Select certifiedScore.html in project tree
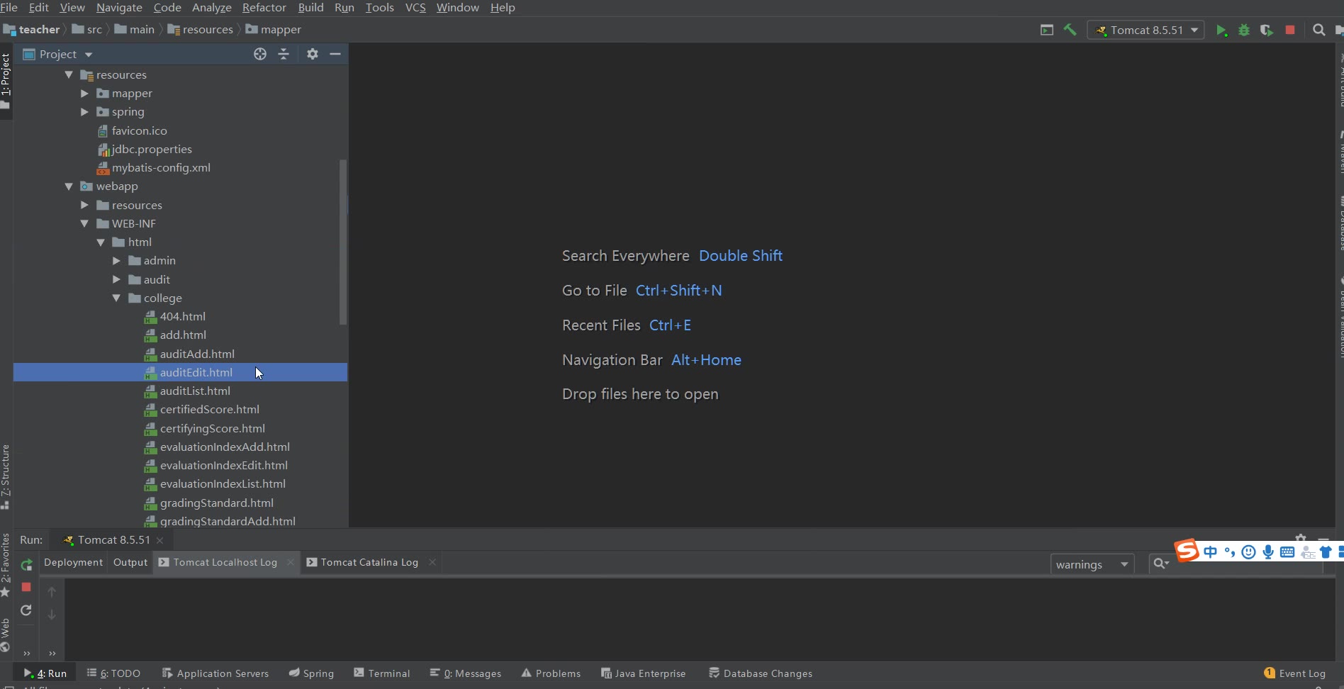 pyautogui.click(x=209, y=410)
